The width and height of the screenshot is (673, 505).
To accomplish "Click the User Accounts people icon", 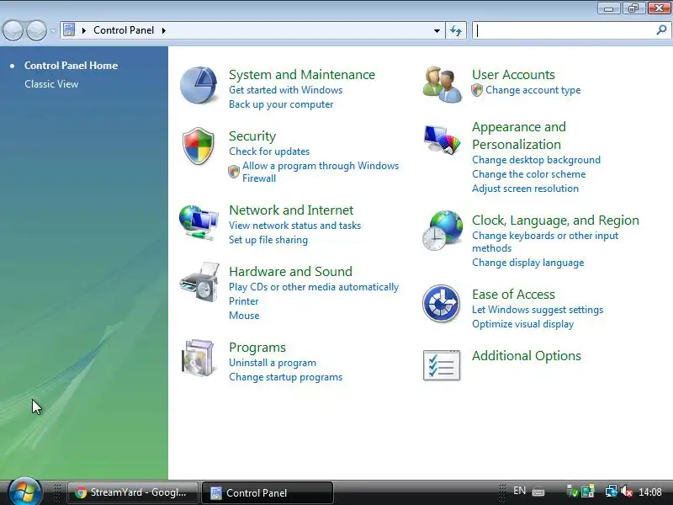I will (442, 85).
